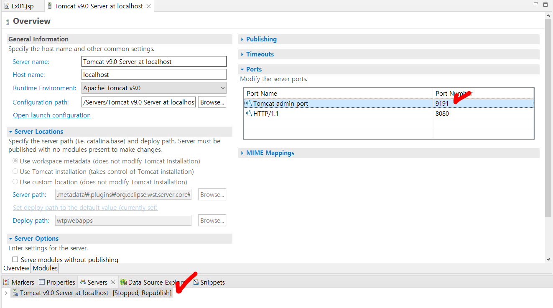Select the HTTP/1.1 port row
This screenshot has width=553, height=308.
(x=389, y=113)
